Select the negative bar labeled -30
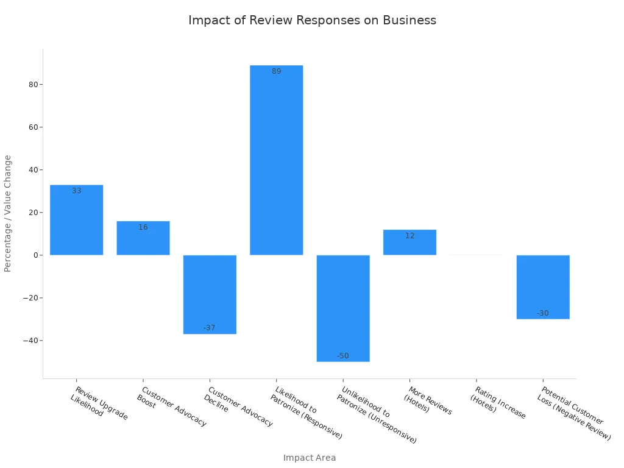The width and height of the screenshot is (624, 468). tap(543, 287)
